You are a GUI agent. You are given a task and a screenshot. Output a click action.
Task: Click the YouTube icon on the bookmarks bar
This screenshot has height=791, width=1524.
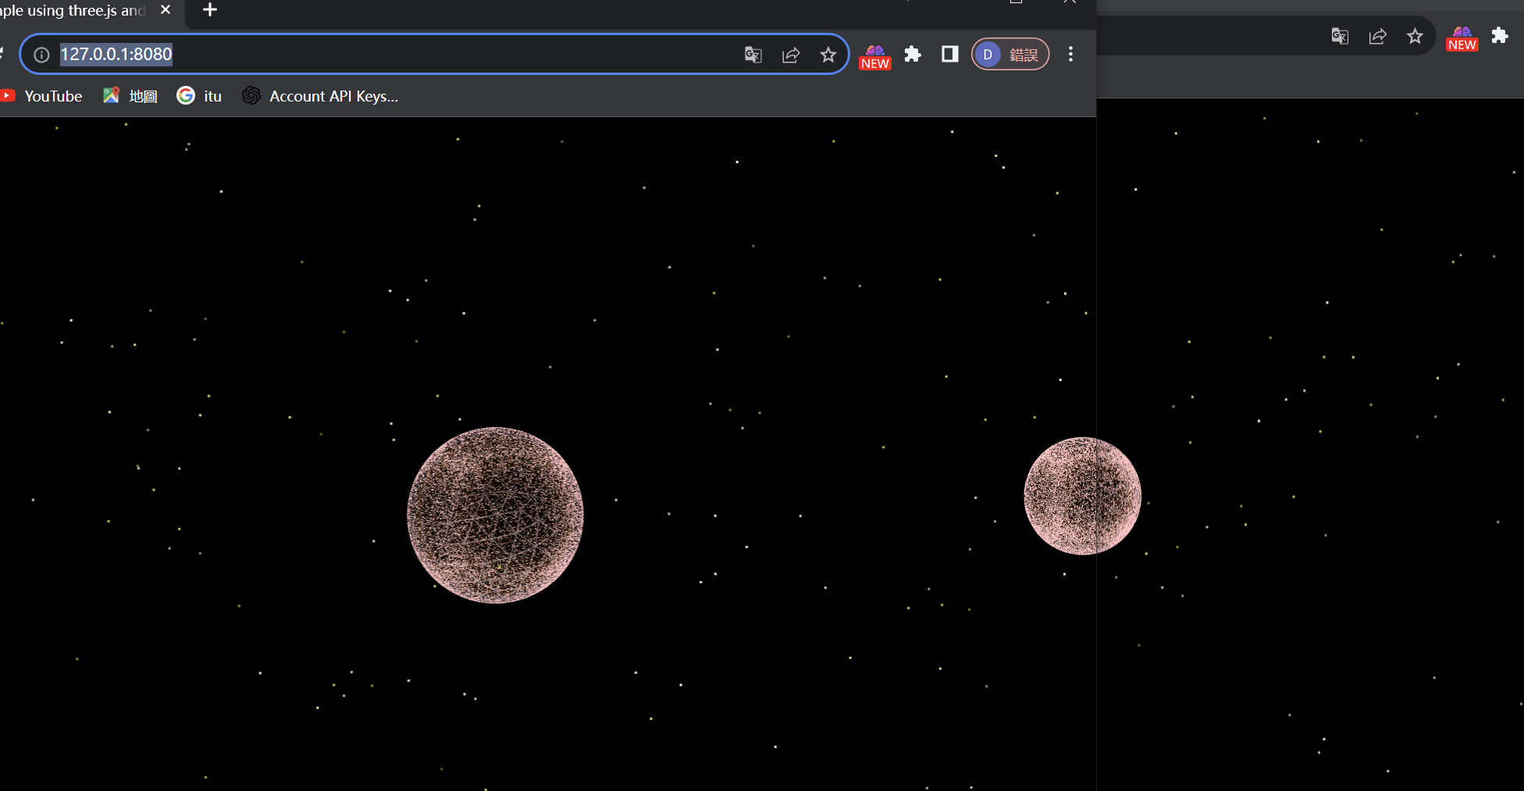(x=41, y=95)
